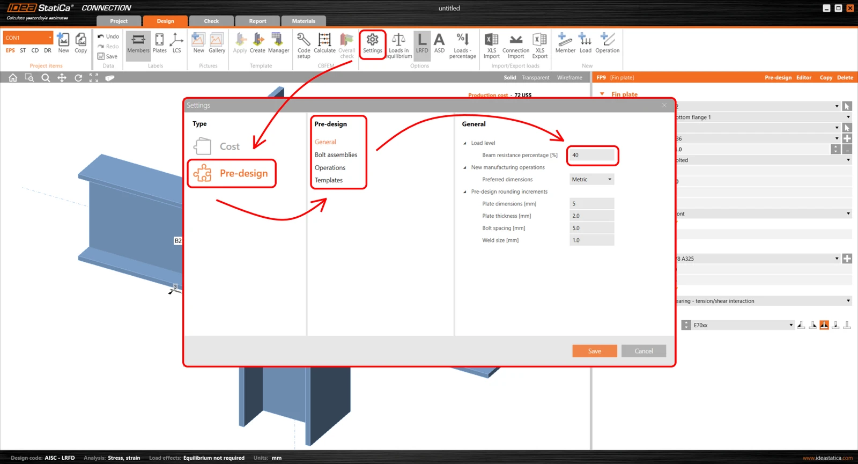Switch to Check tab

click(211, 21)
